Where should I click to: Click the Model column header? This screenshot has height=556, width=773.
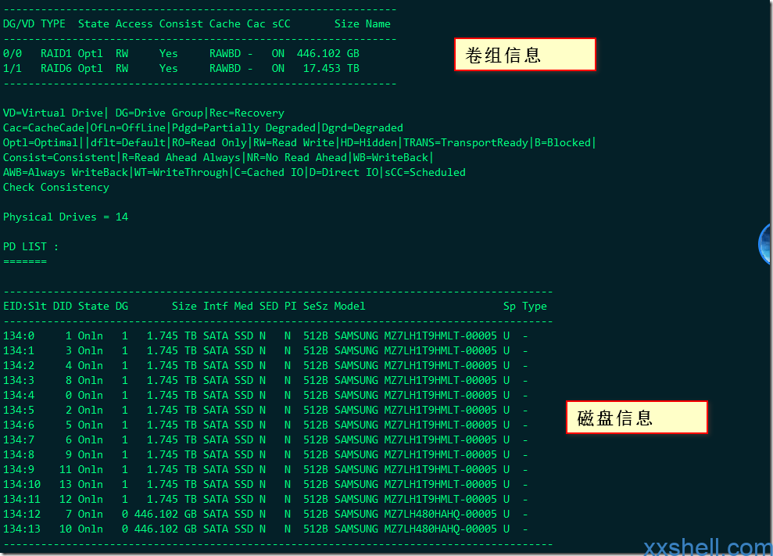click(x=349, y=306)
